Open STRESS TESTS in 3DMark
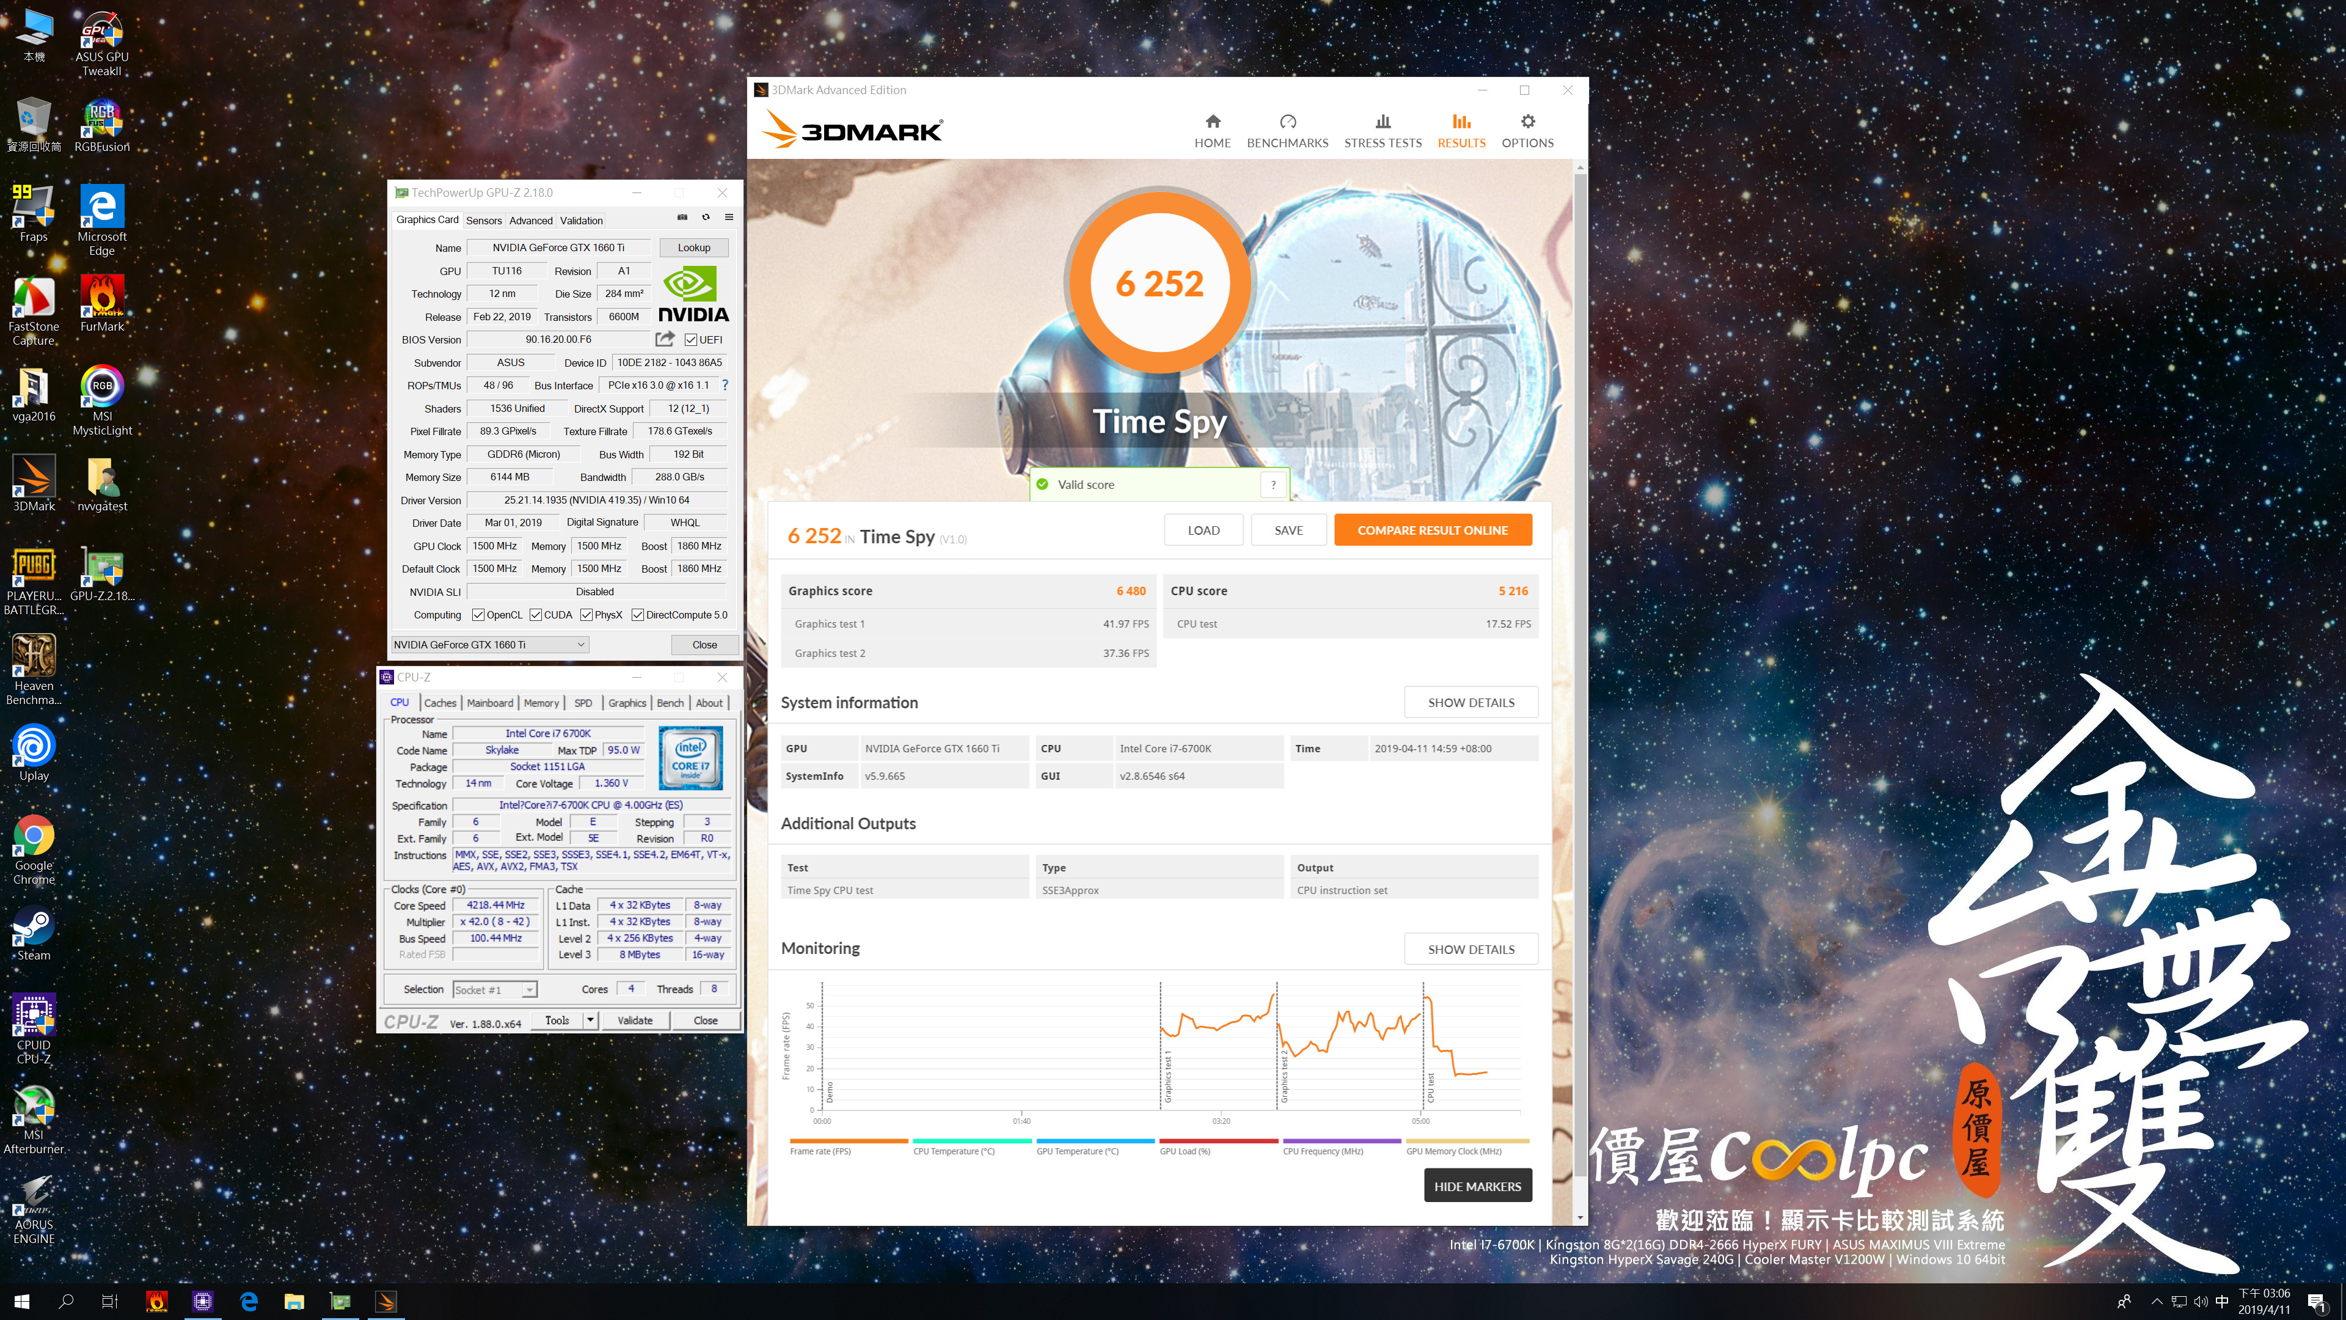2346x1320 pixels. (1383, 131)
